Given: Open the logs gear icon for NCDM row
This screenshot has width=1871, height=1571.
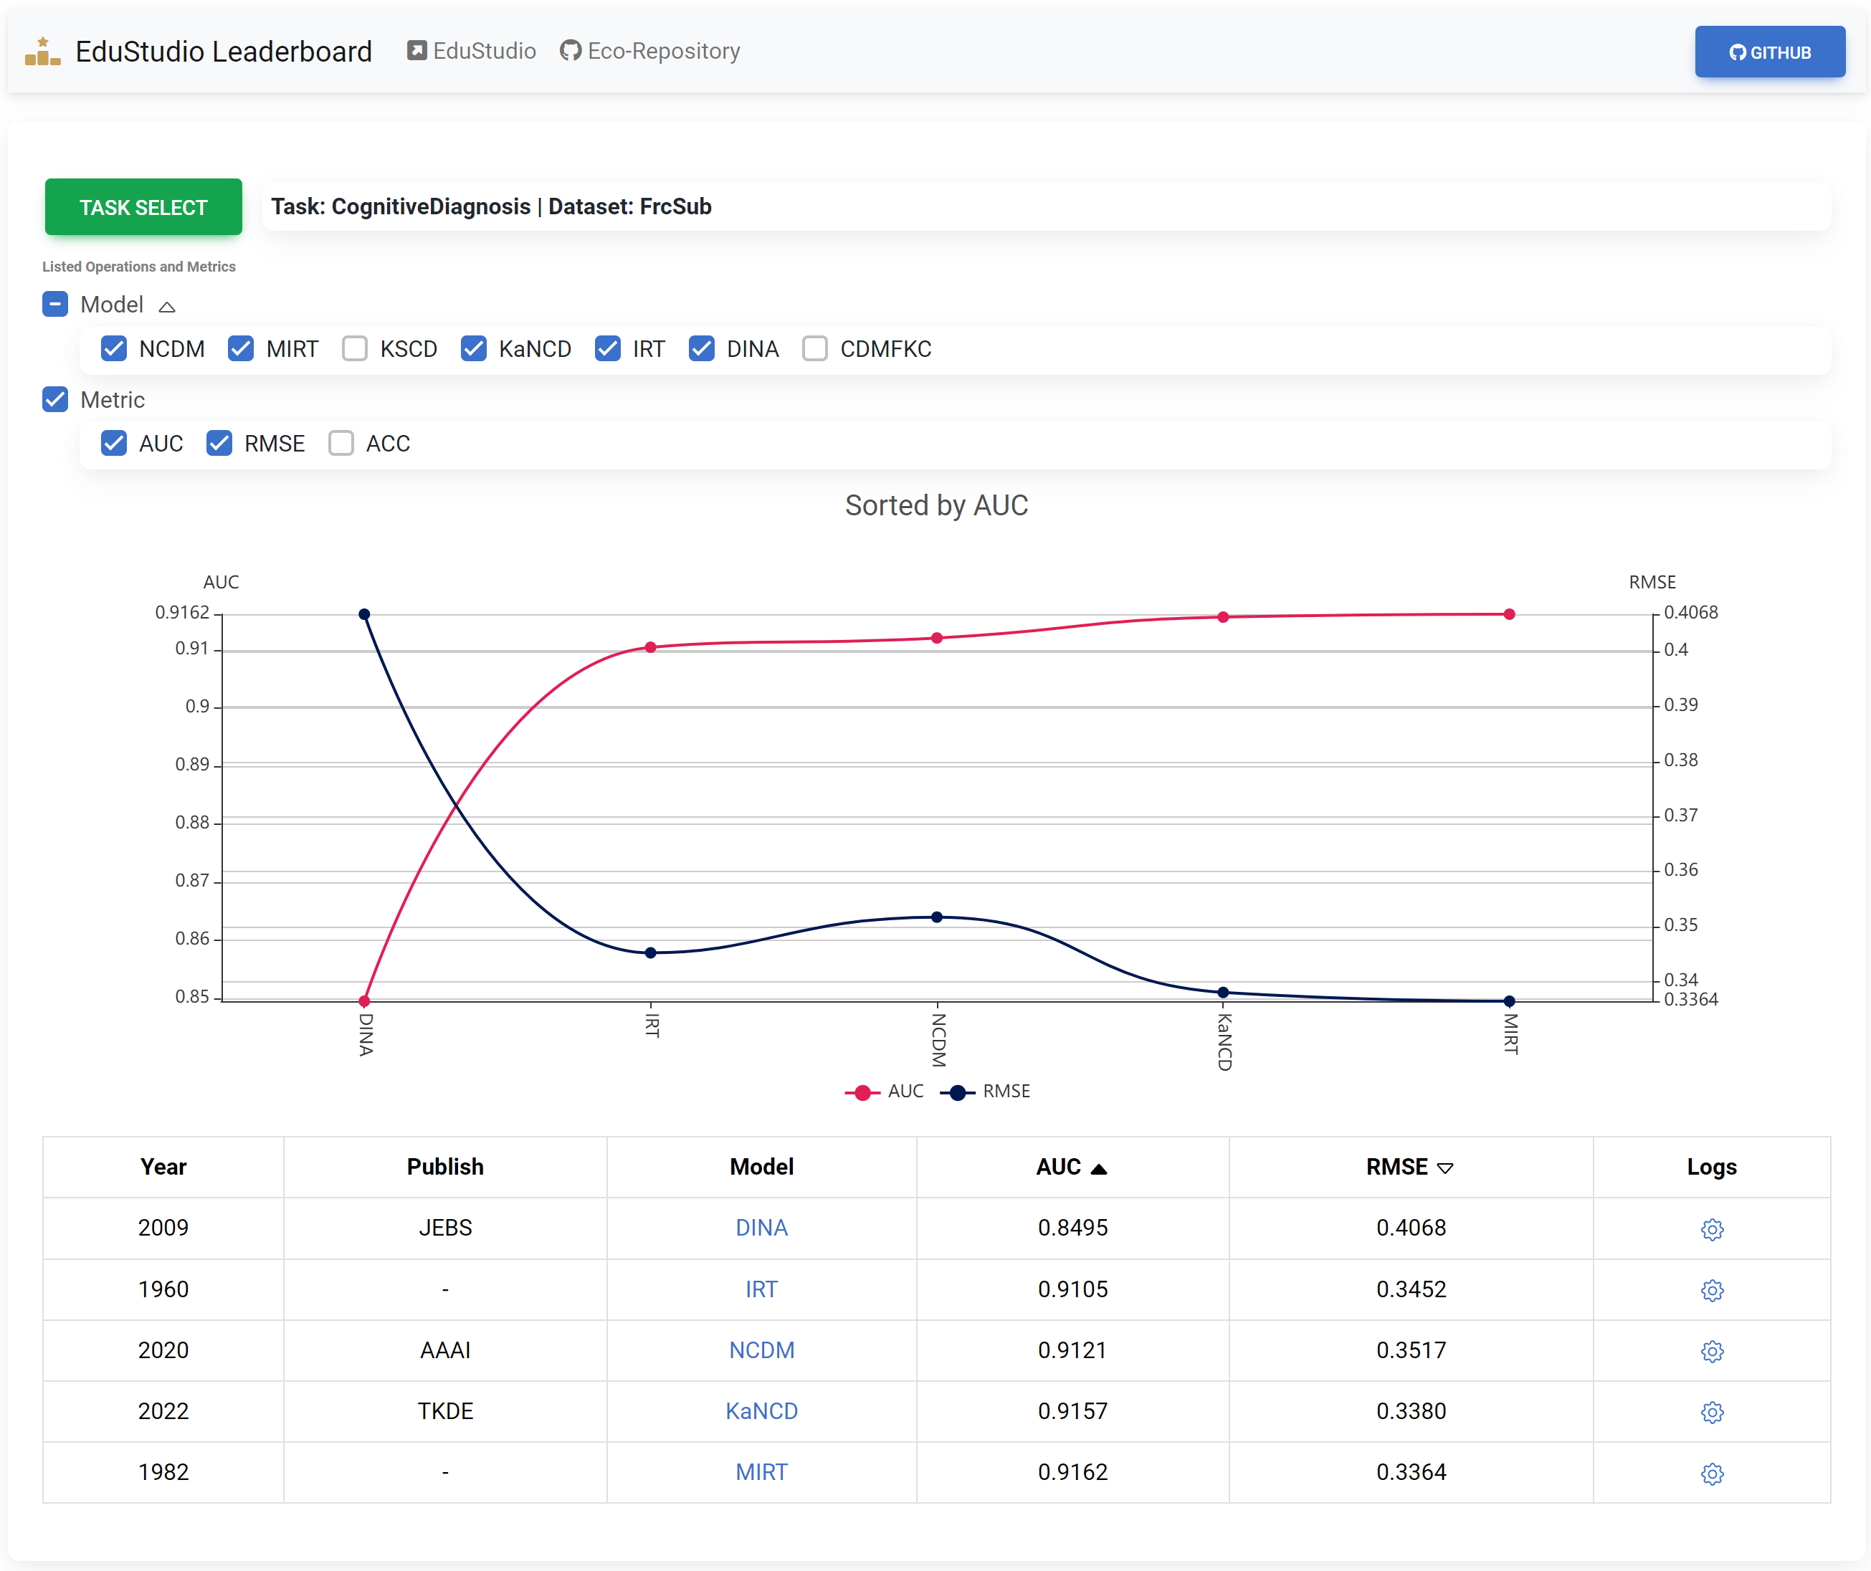Looking at the screenshot, I should click(x=1712, y=1351).
